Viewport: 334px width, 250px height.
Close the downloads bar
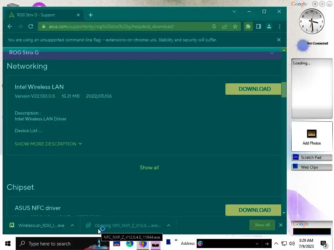(x=281, y=225)
